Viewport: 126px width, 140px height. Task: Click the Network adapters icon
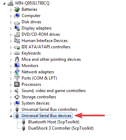[x=17, y=72]
